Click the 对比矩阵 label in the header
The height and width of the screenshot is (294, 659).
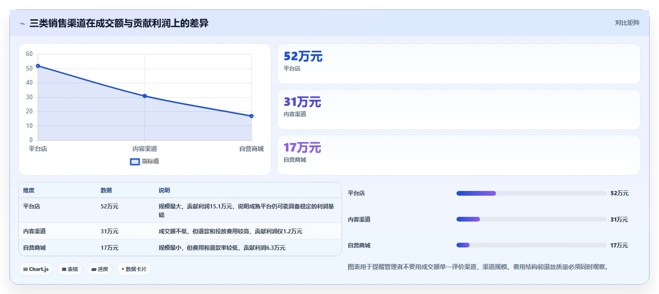[627, 23]
